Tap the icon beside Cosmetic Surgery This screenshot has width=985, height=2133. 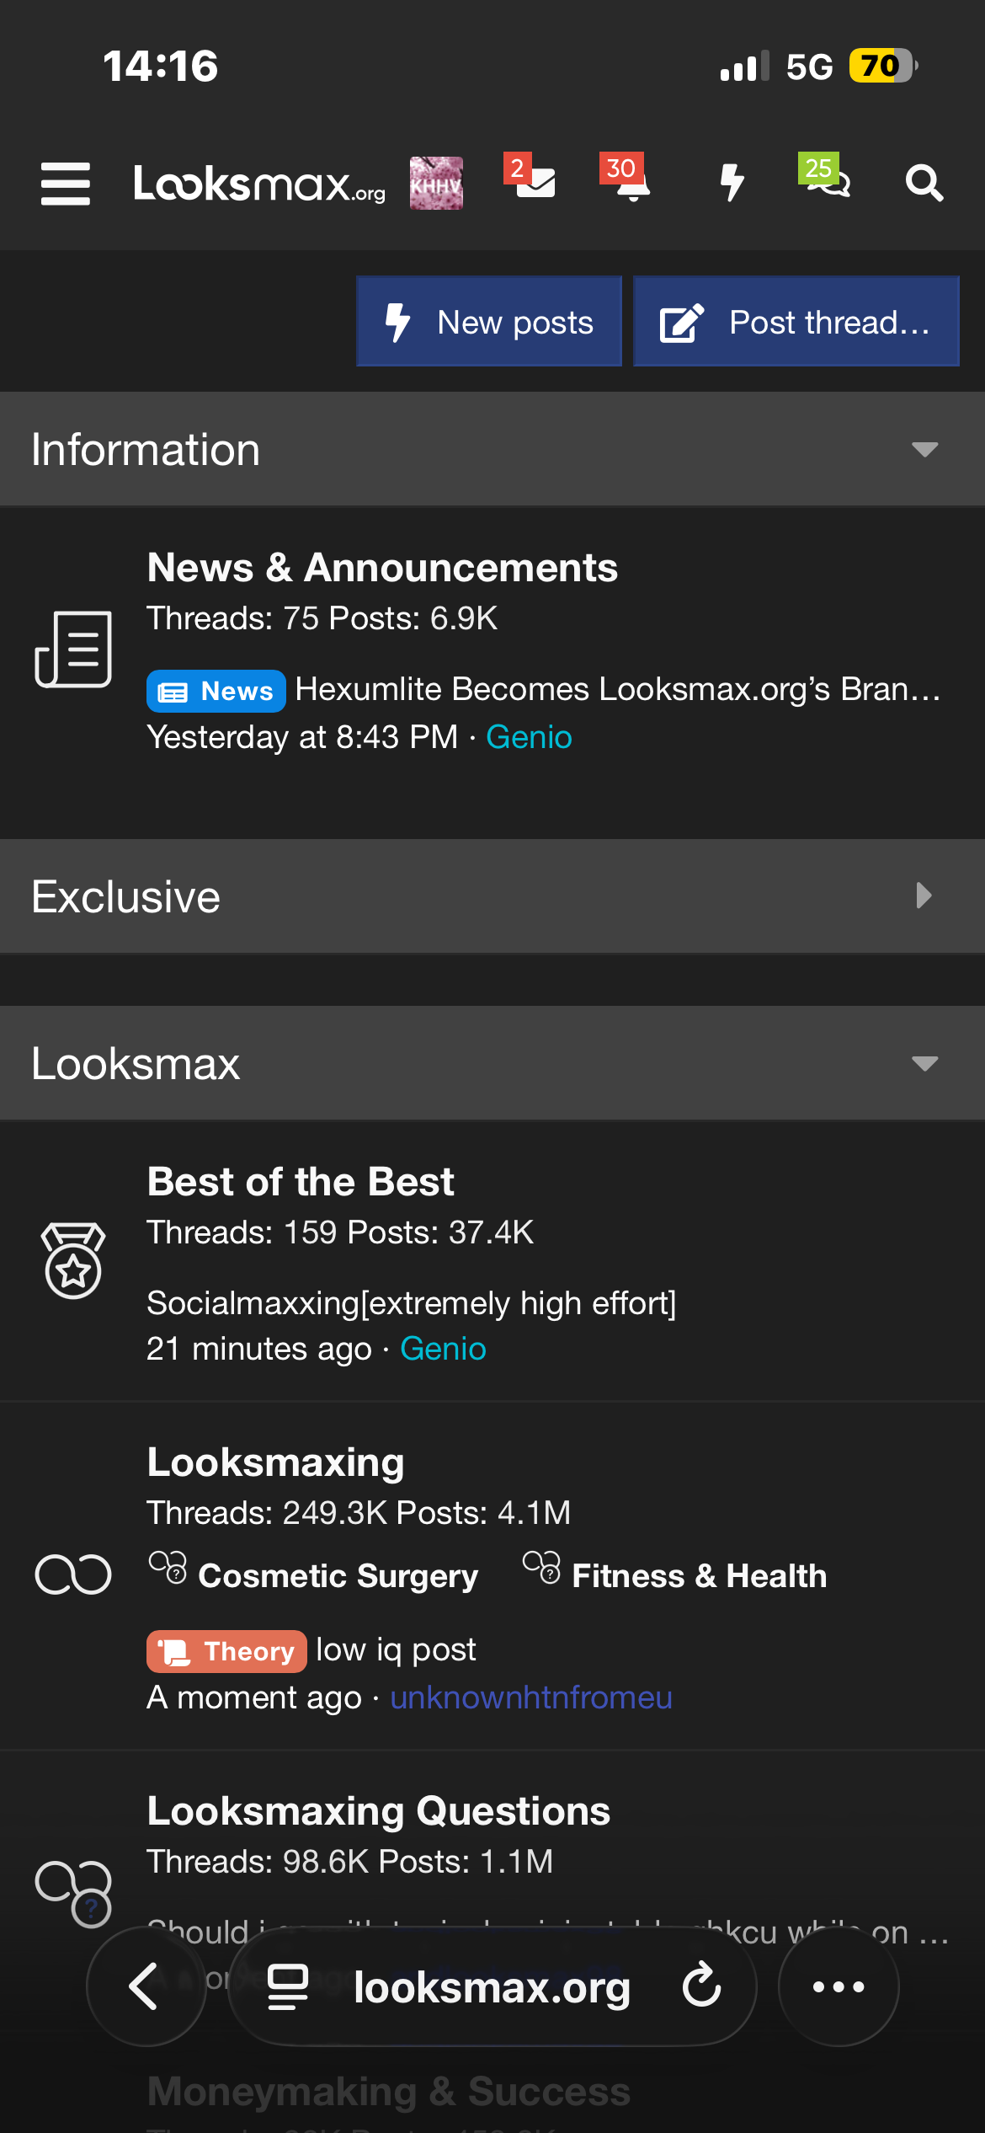(168, 1568)
